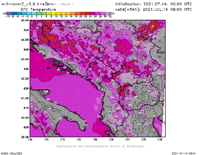Select the orange 14 to 16 legend swatch
201x155 pixels.
click(68, 13)
